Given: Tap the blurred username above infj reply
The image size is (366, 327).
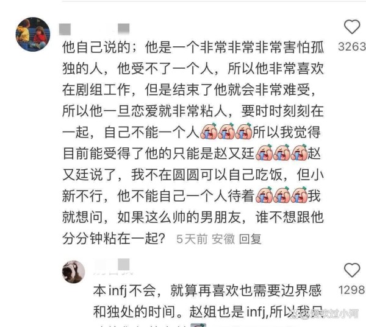Looking at the screenshot, I should tap(112, 266).
